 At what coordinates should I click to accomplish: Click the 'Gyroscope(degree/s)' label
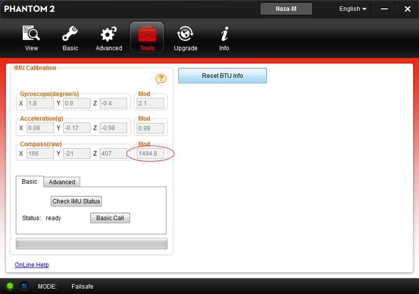[x=49, y=94]
